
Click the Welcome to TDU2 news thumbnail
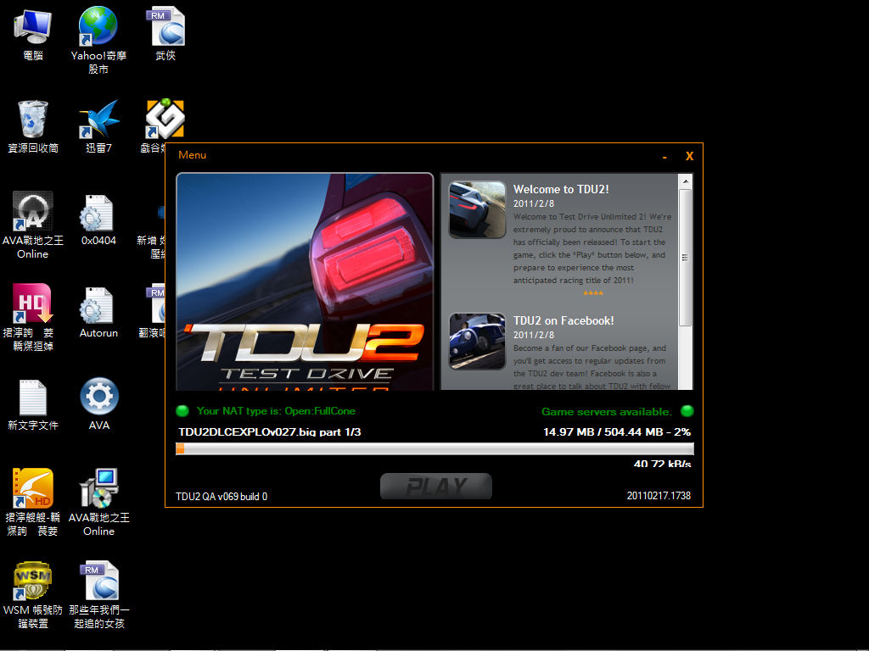[477, 209]
